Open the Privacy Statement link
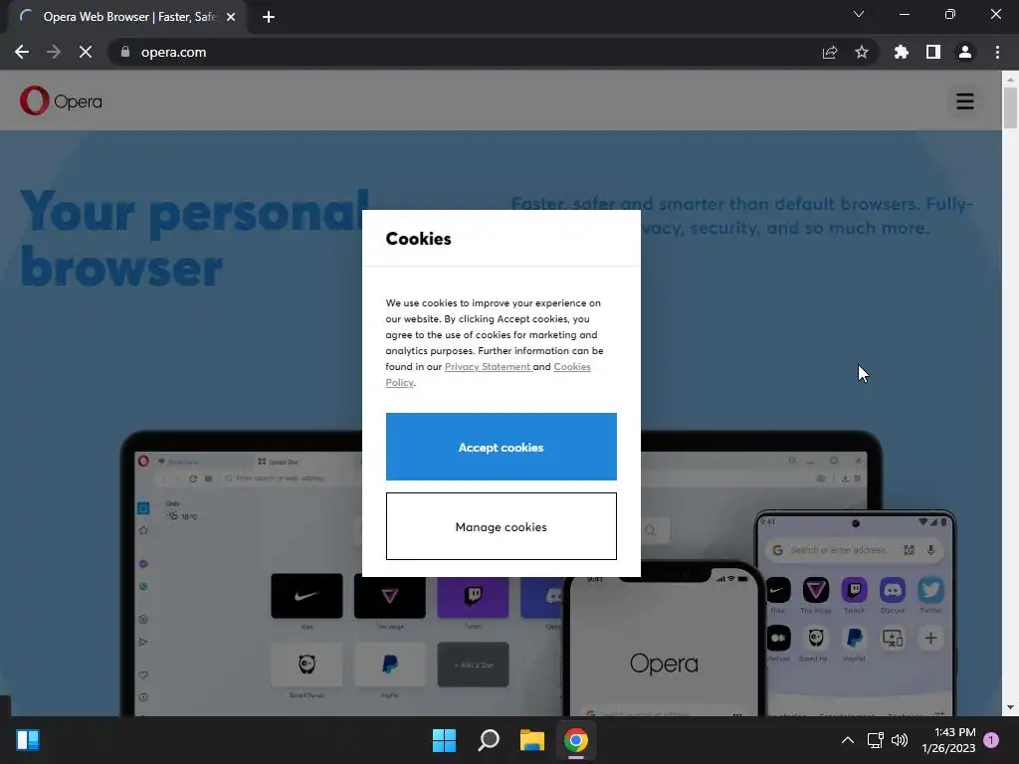 [x=488, y=366]
